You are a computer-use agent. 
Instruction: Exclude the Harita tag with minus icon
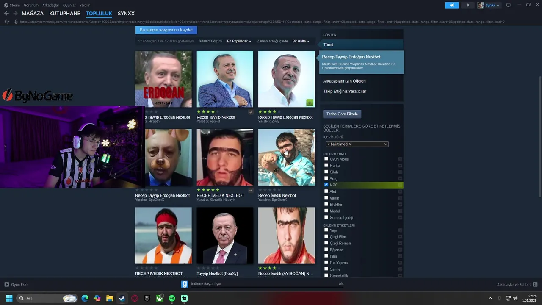coord(400,166)
